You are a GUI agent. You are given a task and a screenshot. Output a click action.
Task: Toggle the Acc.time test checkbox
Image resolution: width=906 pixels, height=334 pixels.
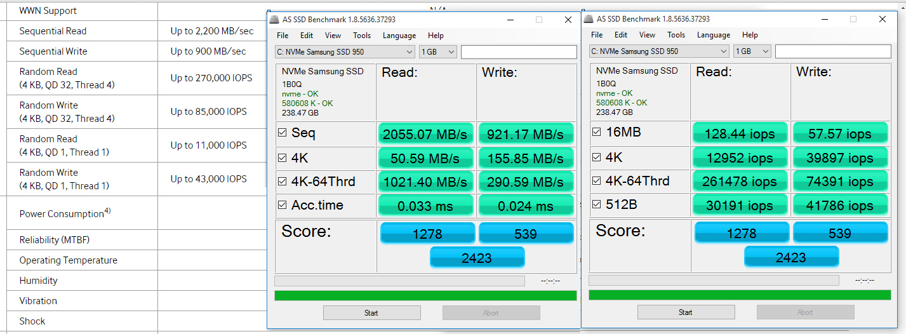coord(282,205)
